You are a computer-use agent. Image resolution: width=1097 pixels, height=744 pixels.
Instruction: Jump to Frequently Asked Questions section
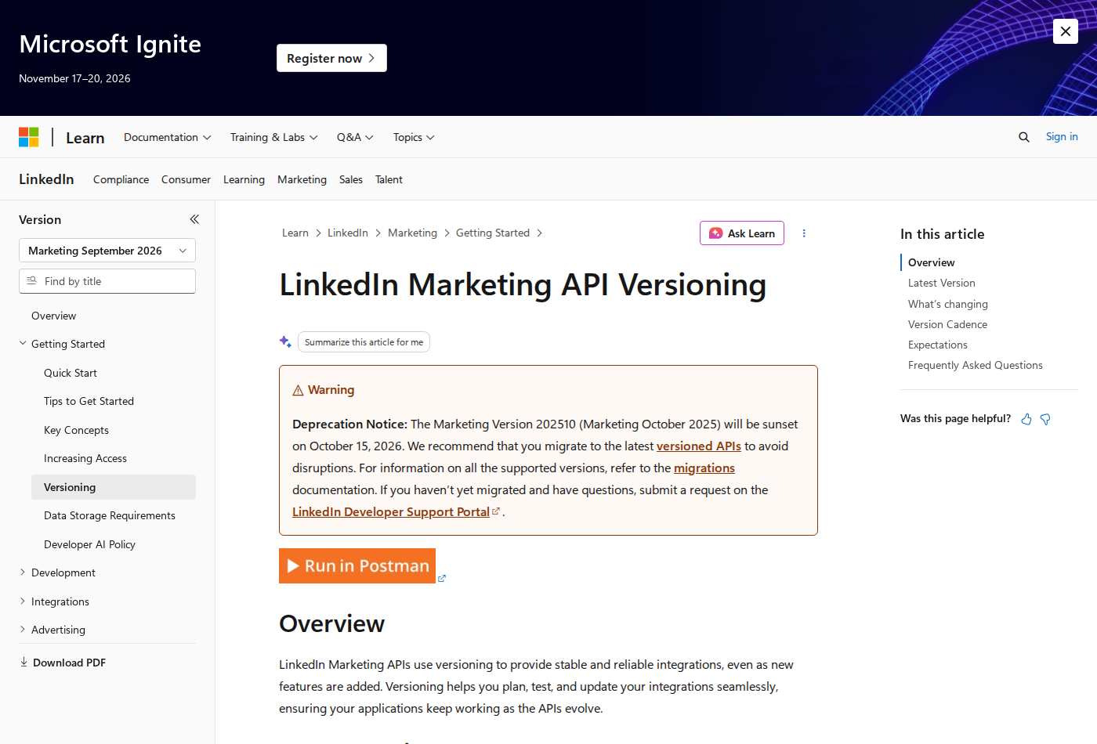(x=976, y=365)
